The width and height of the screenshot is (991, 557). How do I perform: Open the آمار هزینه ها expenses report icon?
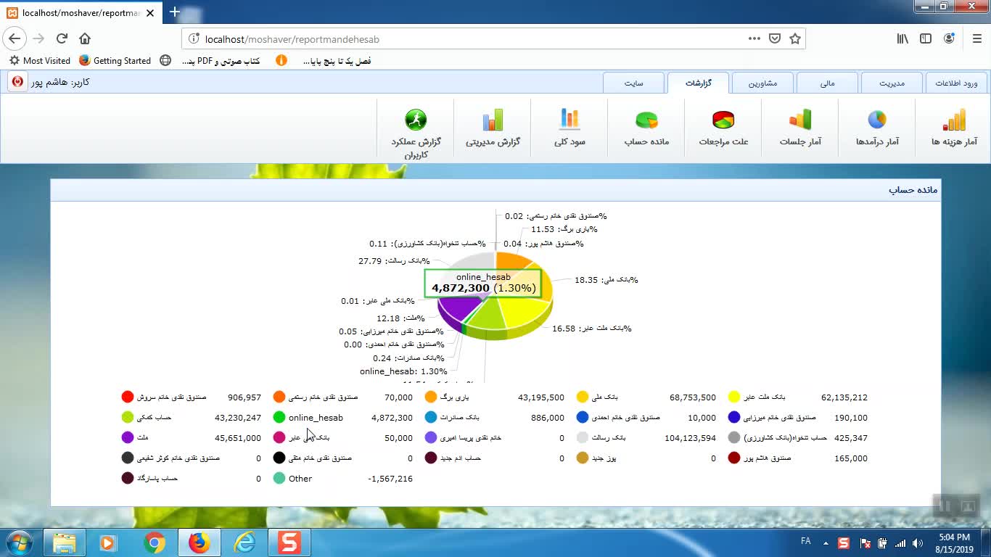(954, 120)
